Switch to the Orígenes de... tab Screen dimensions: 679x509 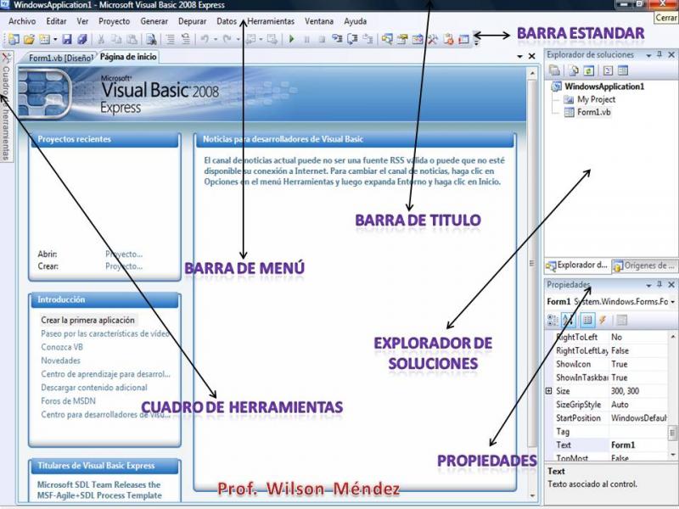coord(643,266)
